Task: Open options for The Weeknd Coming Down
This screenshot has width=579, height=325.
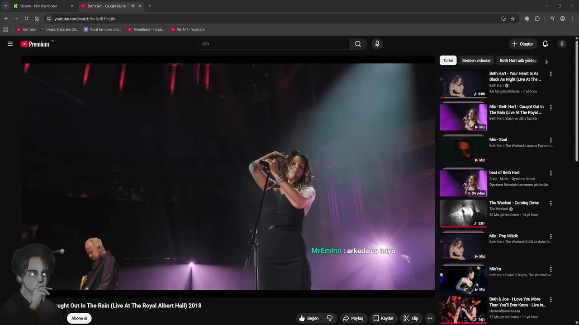Action: pos(551,204)
